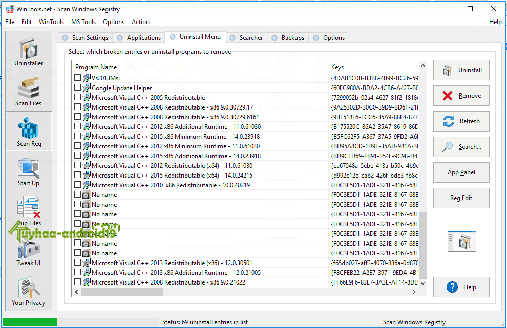Open the App Panel
Image resolution: width=507 pixels, height=328 pixels.
click(x=461, y=172)
